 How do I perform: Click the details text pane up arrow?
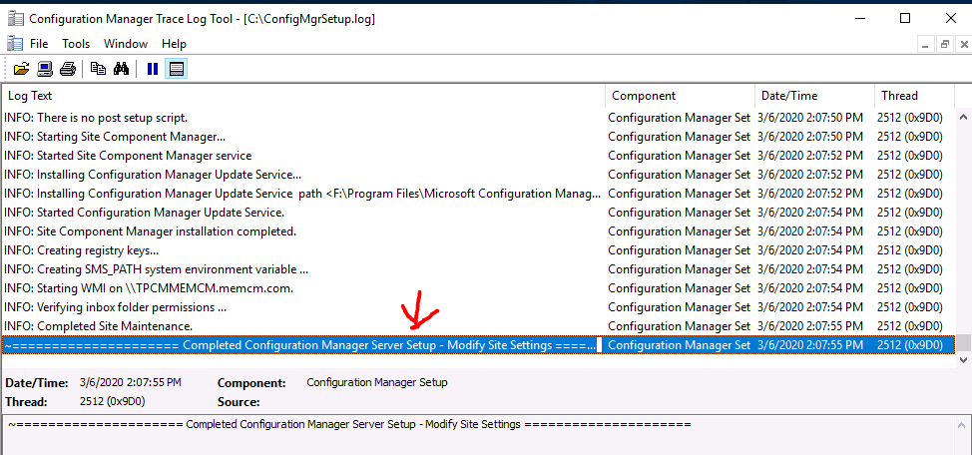pos(963,424)
